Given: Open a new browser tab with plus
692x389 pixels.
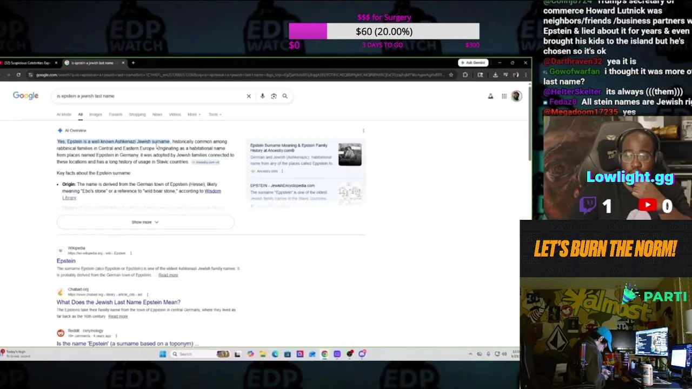Looking at the screenshot, I should coord(133,63).
